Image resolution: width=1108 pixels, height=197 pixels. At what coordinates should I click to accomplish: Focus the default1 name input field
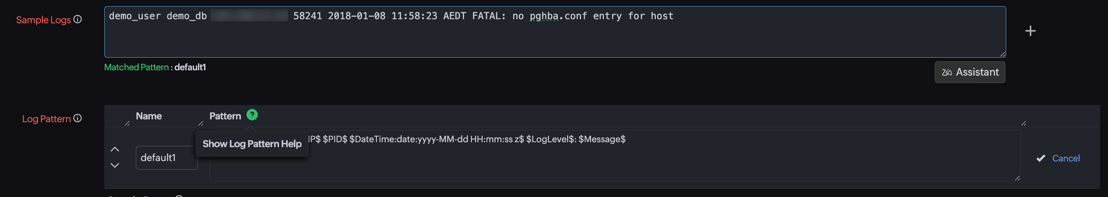[x=167, y=157]
